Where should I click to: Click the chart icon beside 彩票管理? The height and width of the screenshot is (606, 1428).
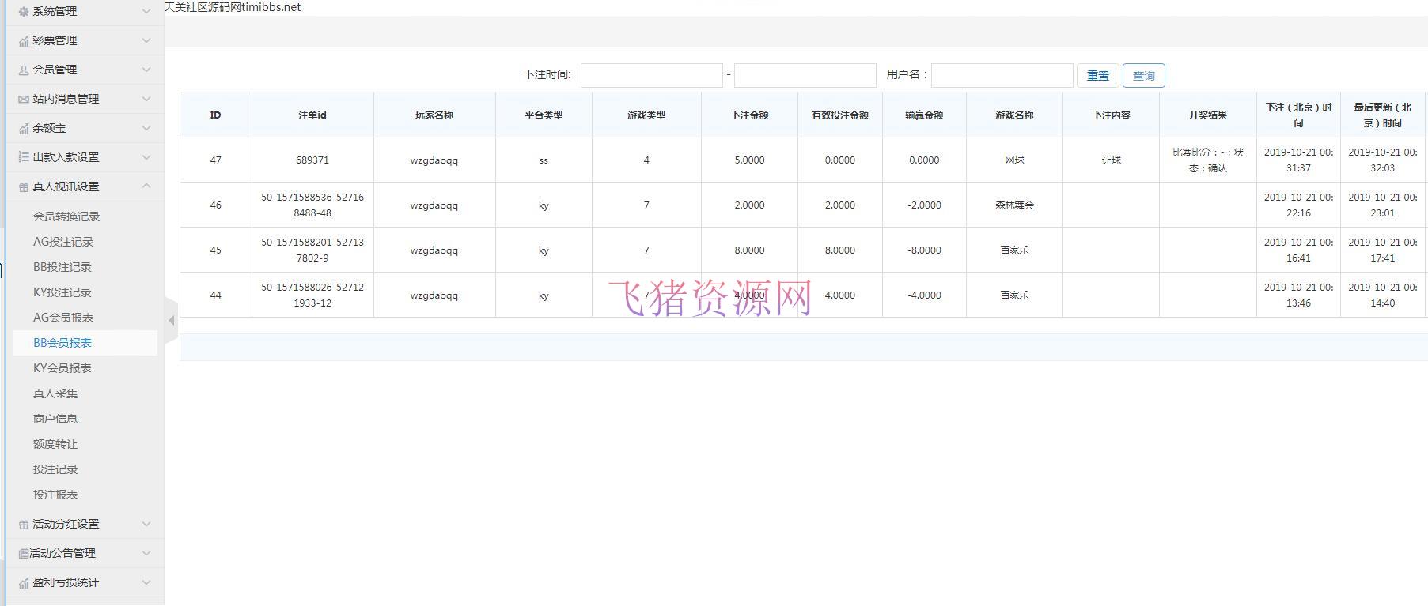(24, 41)
